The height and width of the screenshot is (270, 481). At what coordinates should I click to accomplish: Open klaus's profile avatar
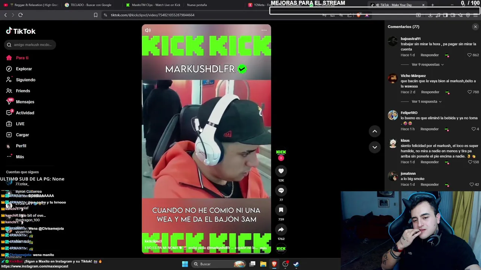point(393,143)
